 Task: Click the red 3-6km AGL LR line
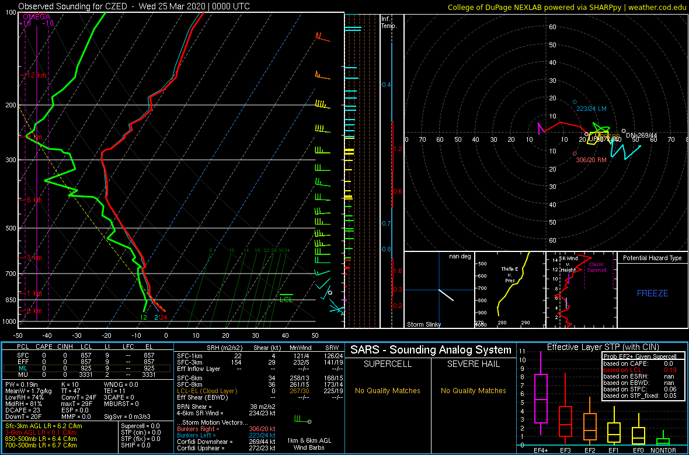click(x=40, y=432)
